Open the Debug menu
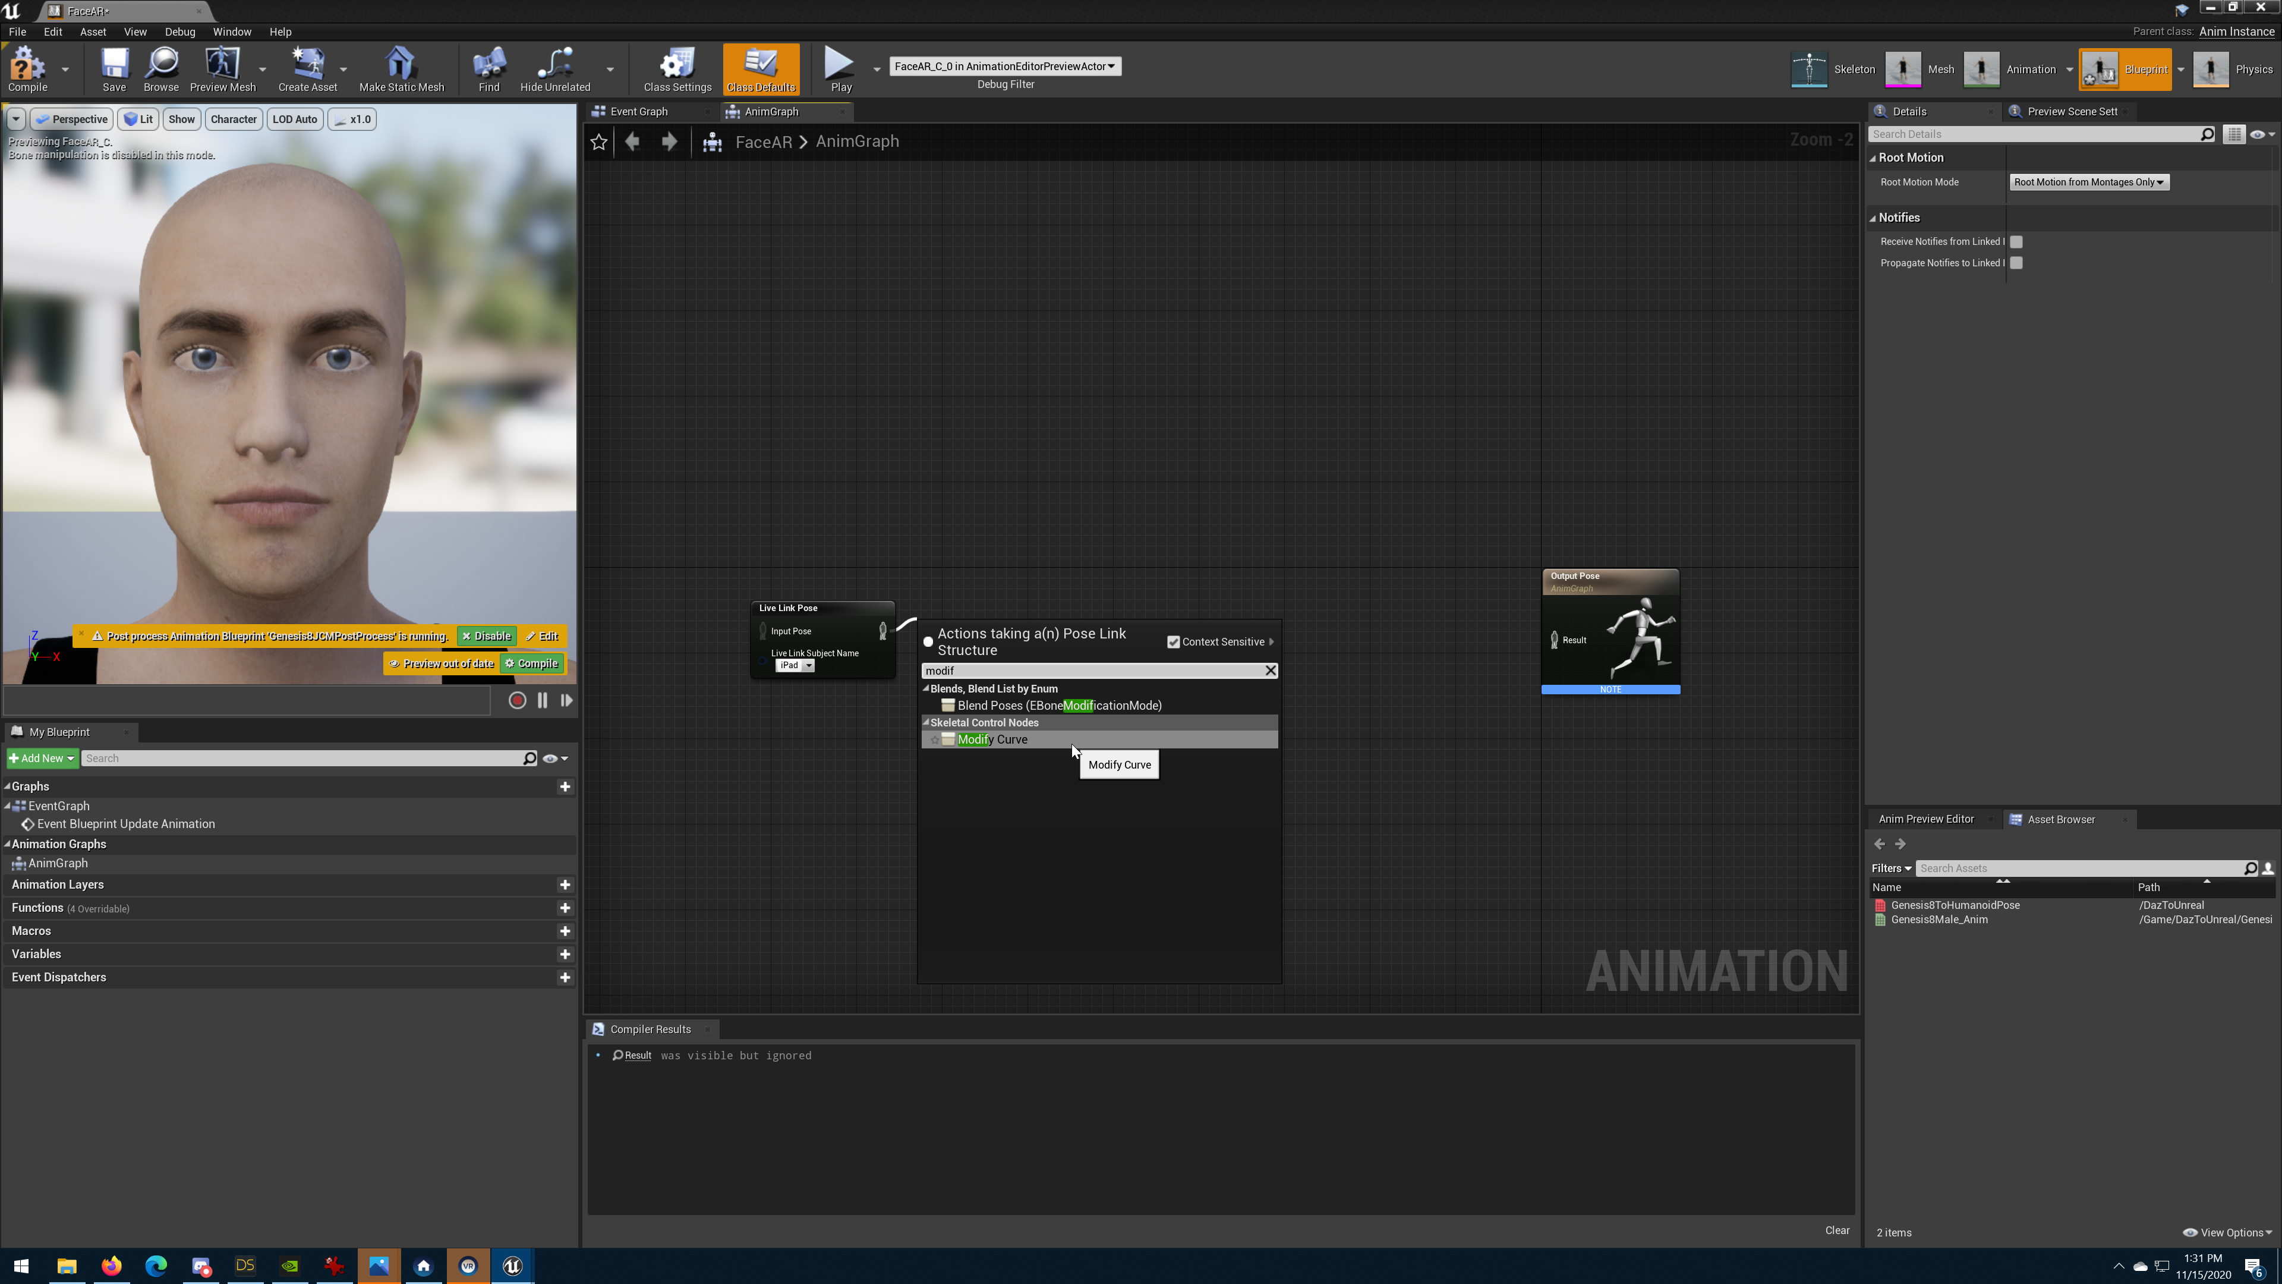This screenshot has width=2282, height=1284. pos(180,31)
